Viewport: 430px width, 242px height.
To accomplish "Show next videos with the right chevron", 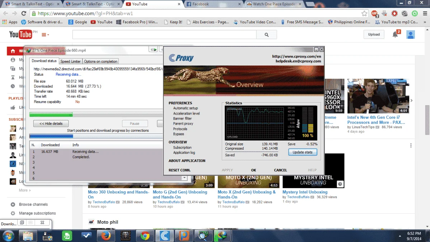I will [x=411, y=101].
